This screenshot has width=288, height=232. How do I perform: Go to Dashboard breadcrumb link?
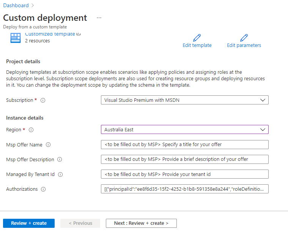point(16,5)
